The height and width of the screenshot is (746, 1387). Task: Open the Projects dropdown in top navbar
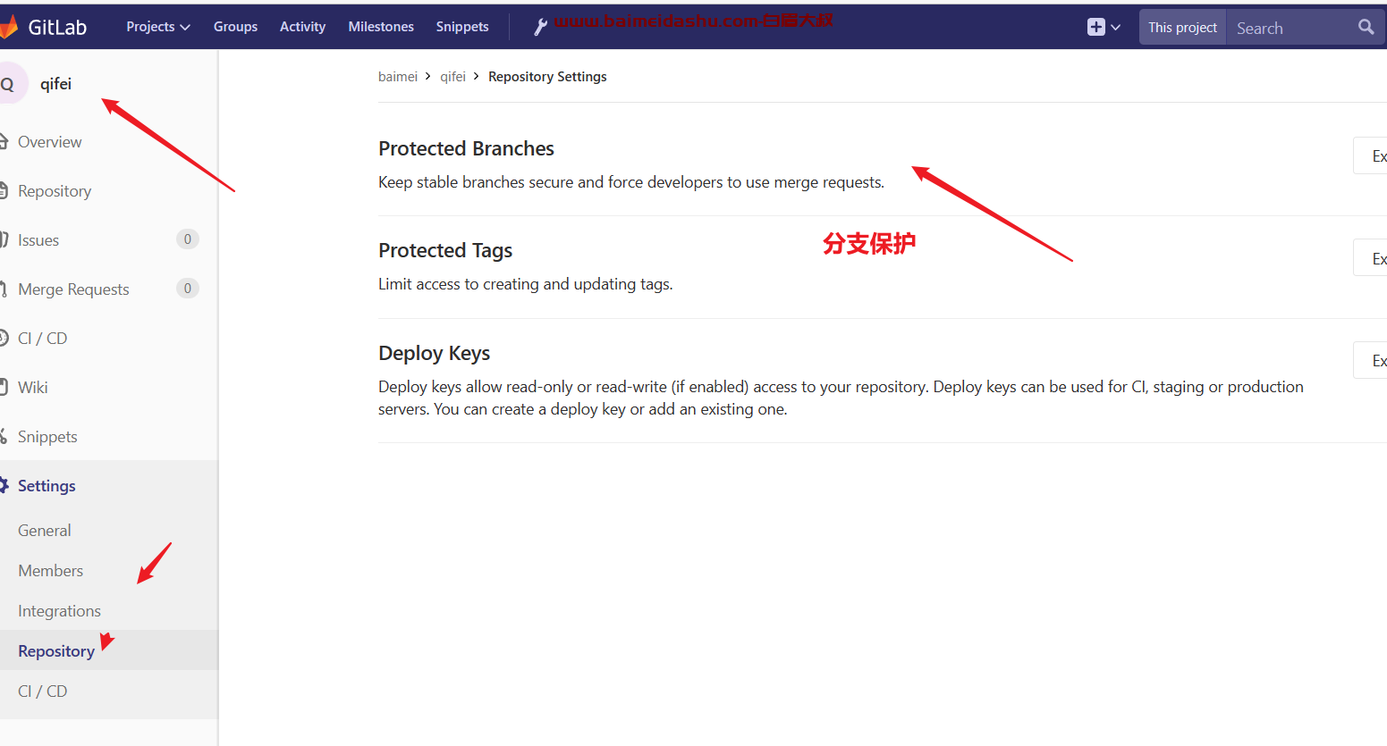click(158, 27)
